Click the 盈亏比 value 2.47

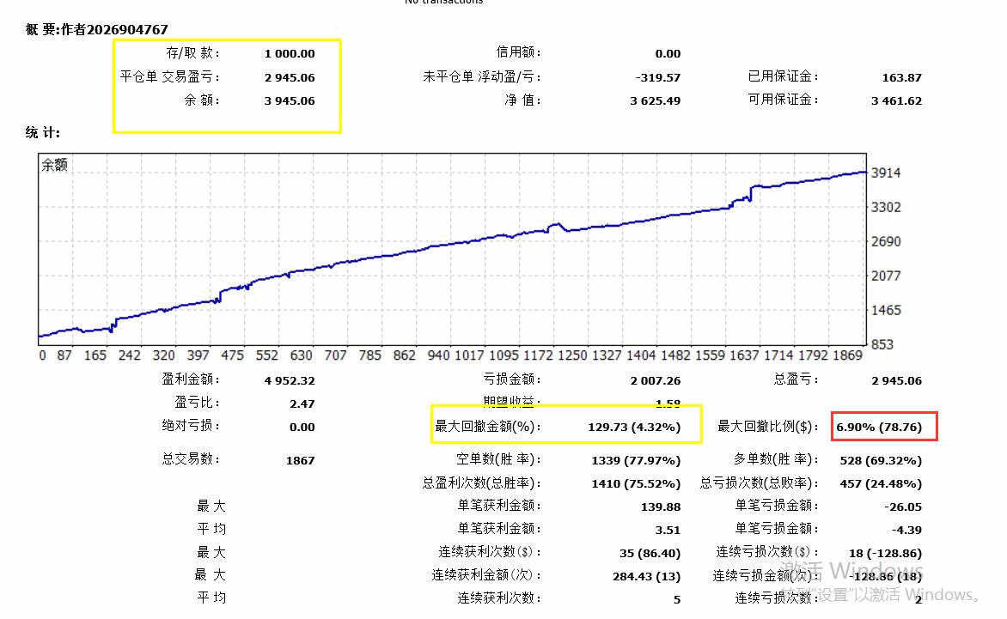tap(302, 404)
